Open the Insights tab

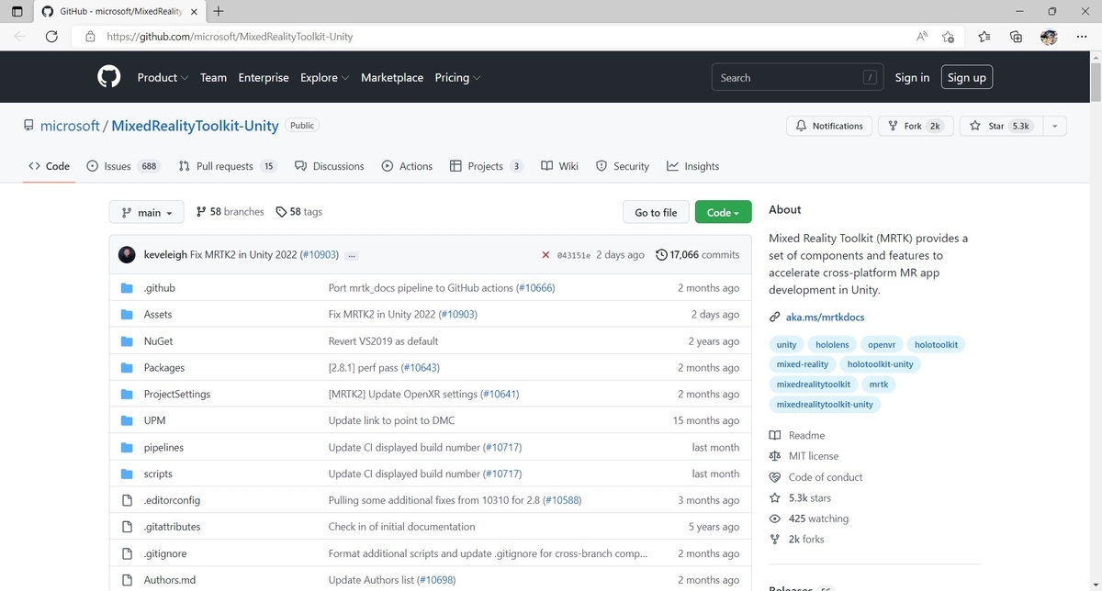(x=693, y=166)
